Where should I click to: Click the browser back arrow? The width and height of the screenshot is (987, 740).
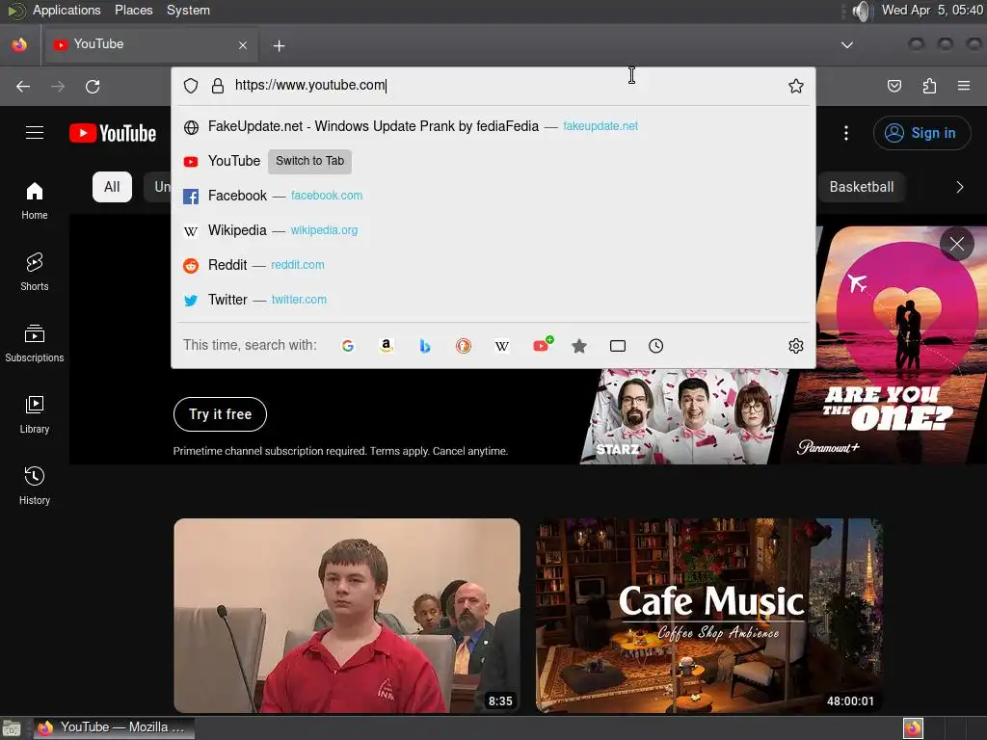pyautogui.click(x=23, y=86)
